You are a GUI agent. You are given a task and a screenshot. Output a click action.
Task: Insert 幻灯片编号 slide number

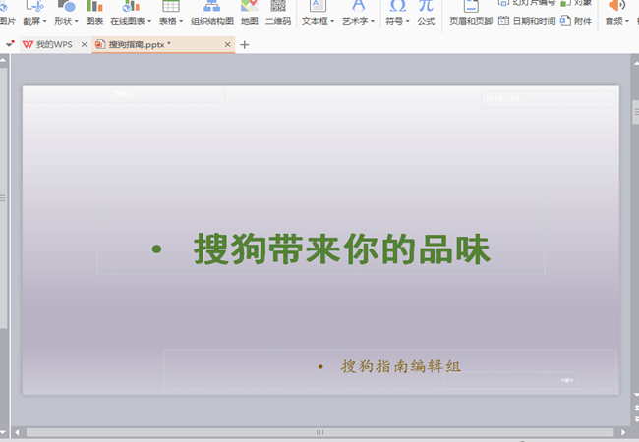(527, 3)
